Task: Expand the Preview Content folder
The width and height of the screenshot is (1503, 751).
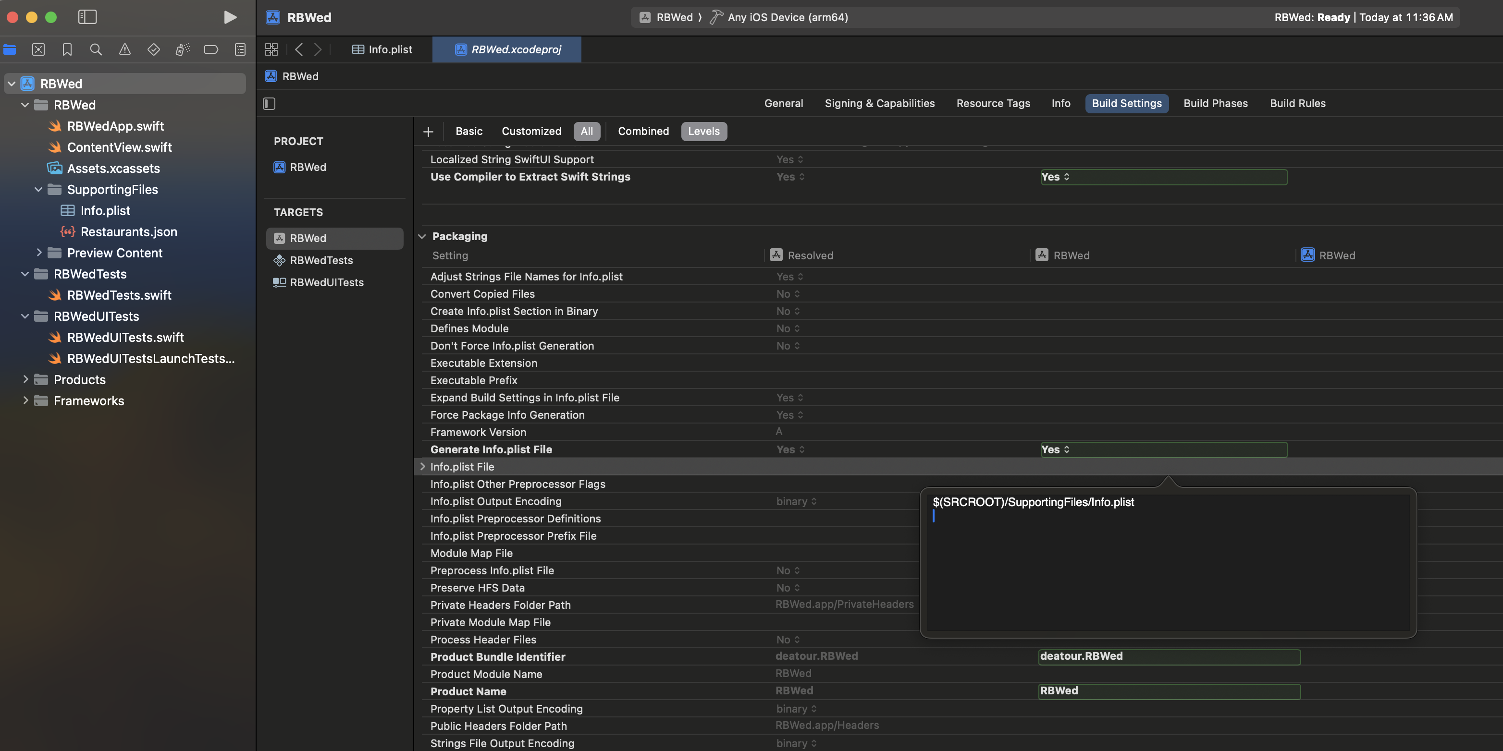Action: 38,253
